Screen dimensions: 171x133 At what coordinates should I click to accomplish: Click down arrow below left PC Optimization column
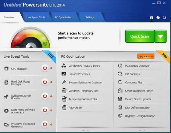tap(88, 130)
